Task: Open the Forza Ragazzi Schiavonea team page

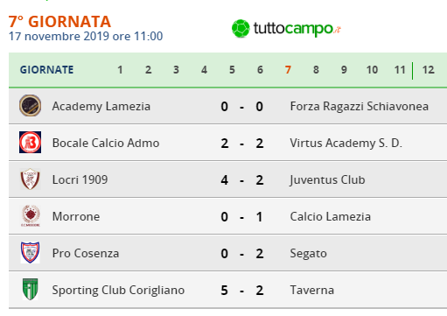Action: 360,106
